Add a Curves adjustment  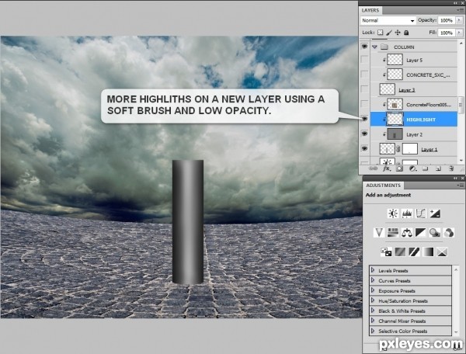pos(421,213)
